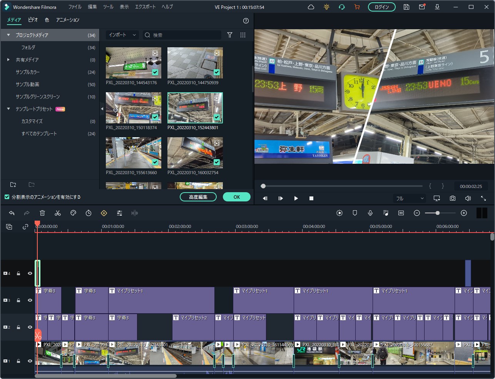
Task: Open the インポート dropdown
Action: coord(122,35)
